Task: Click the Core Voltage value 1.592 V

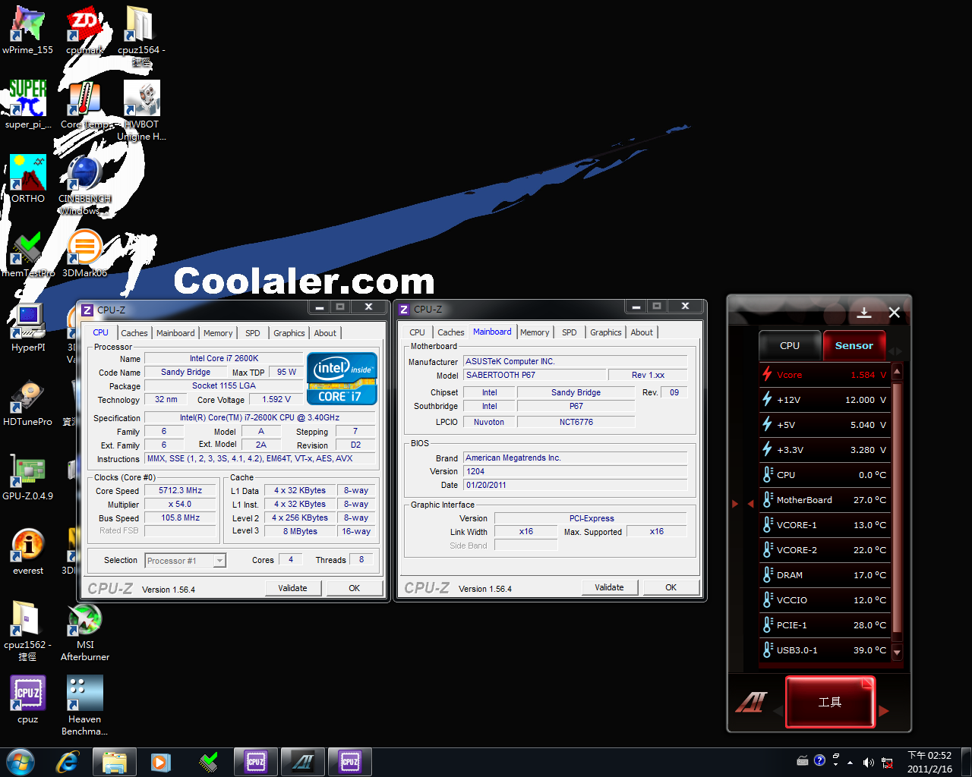Action: point(276,400)
